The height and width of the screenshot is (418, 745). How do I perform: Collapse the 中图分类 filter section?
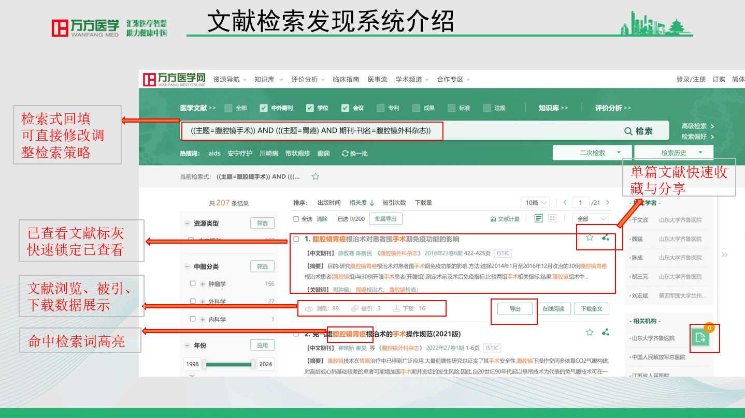[187, 266]
